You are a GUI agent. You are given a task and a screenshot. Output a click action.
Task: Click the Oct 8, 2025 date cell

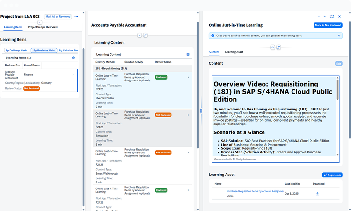pos(292,194)
